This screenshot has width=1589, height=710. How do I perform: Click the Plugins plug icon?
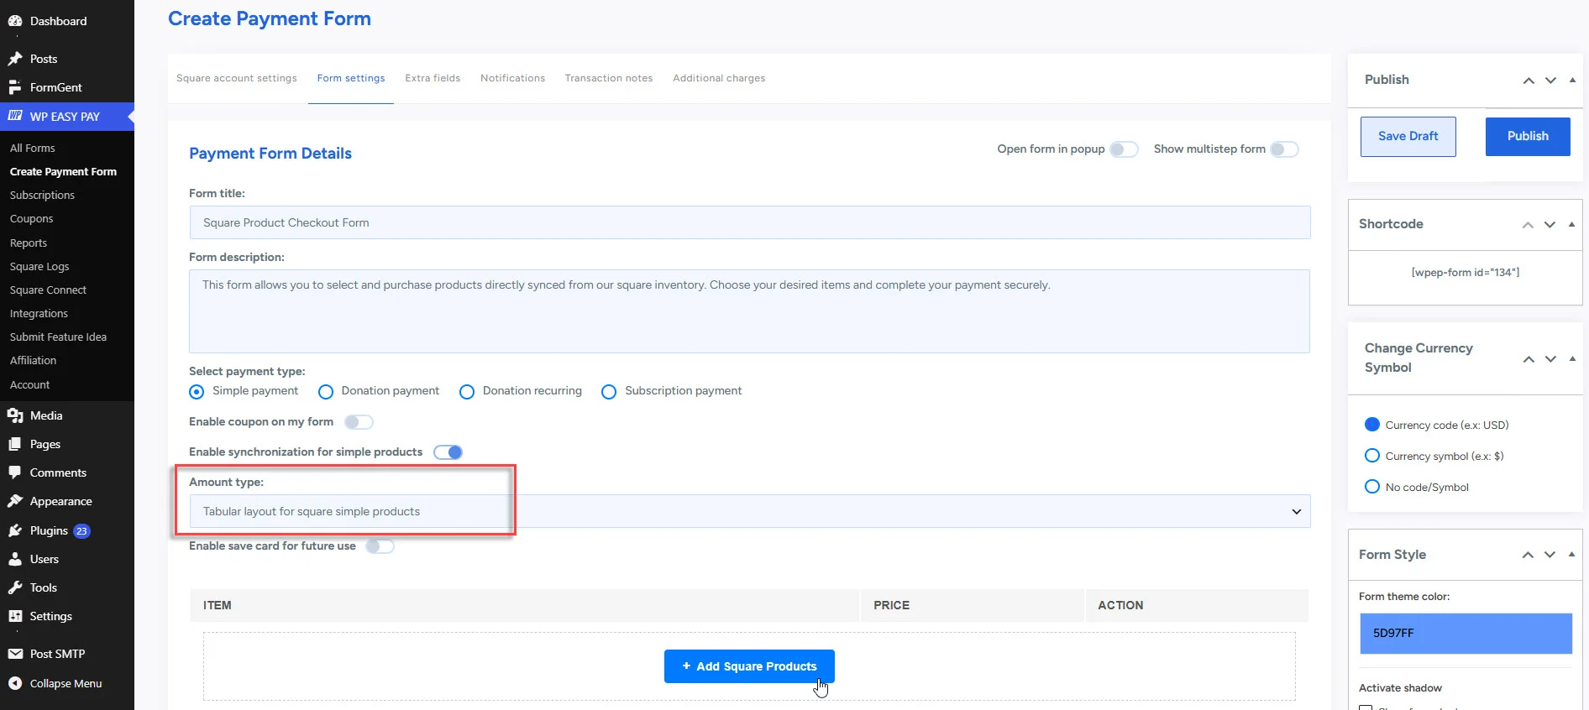pyautogui.click(x=15, y=530)
